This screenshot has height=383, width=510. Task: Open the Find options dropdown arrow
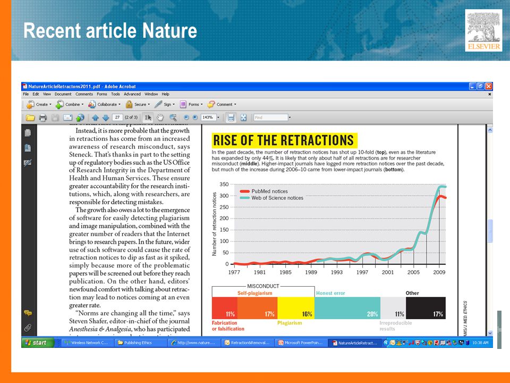pyautogui.click(x=290, y=118)
